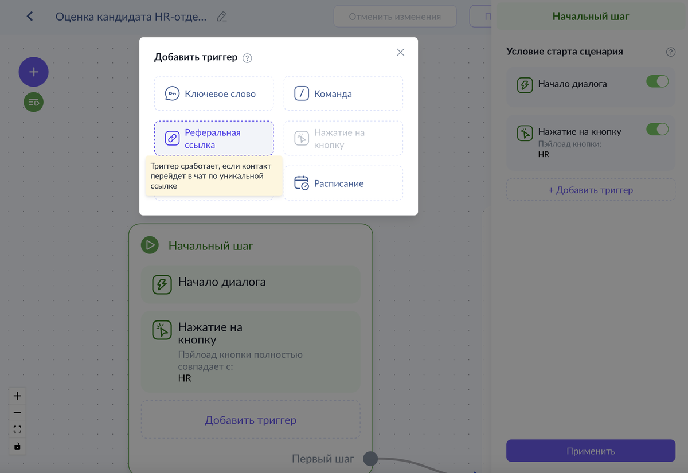Click the green list icon below the plus button
This screenshot has height=473, width=688.
[33, 102]
